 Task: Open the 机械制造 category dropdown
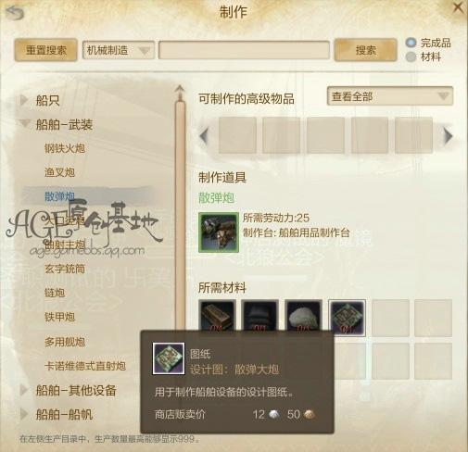(119, 50)
